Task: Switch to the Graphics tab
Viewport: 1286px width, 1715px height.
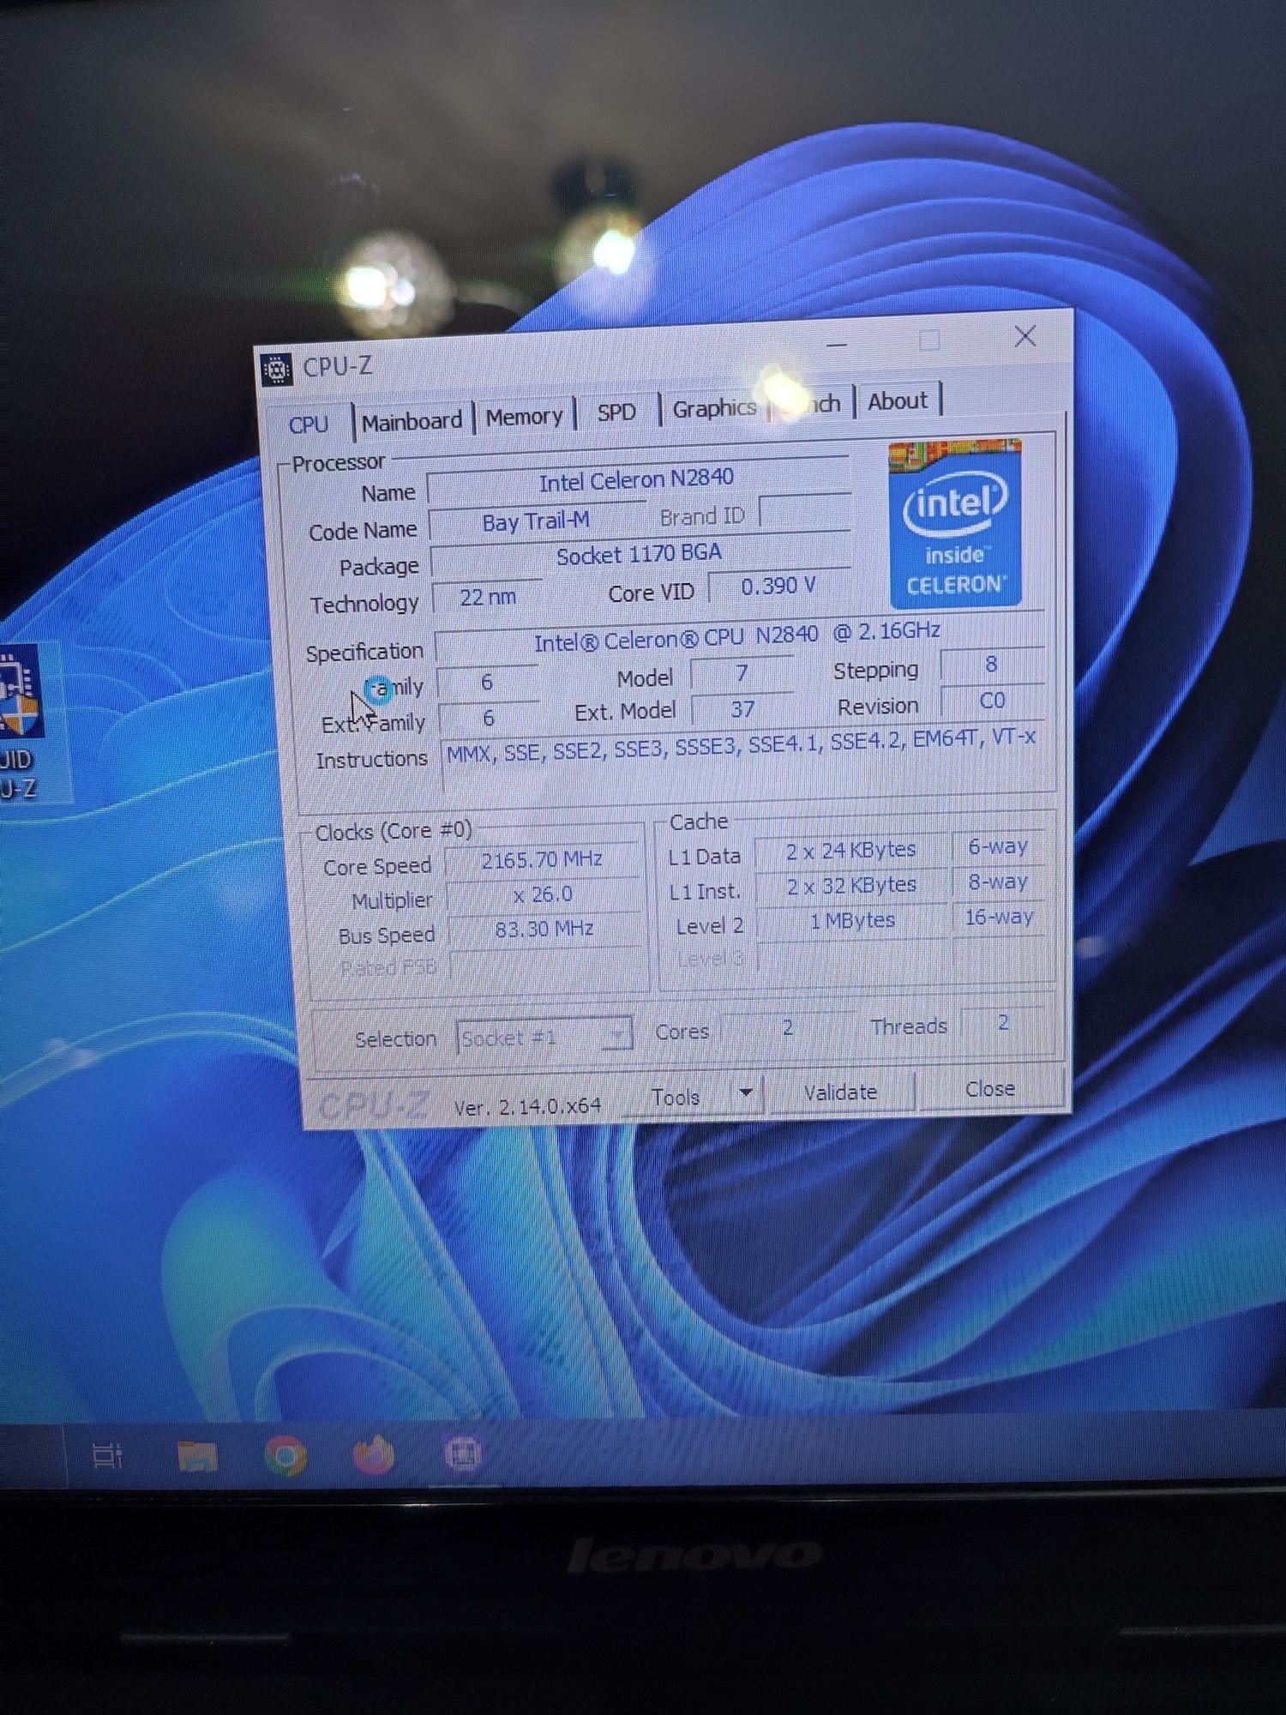Action: coord(714,408)
